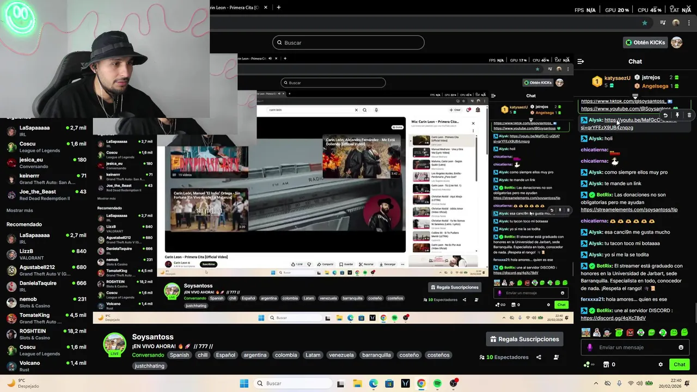Viewport: 697px width, 392px height.
Task: Click the colombia tag
Action: click(286, 355)
